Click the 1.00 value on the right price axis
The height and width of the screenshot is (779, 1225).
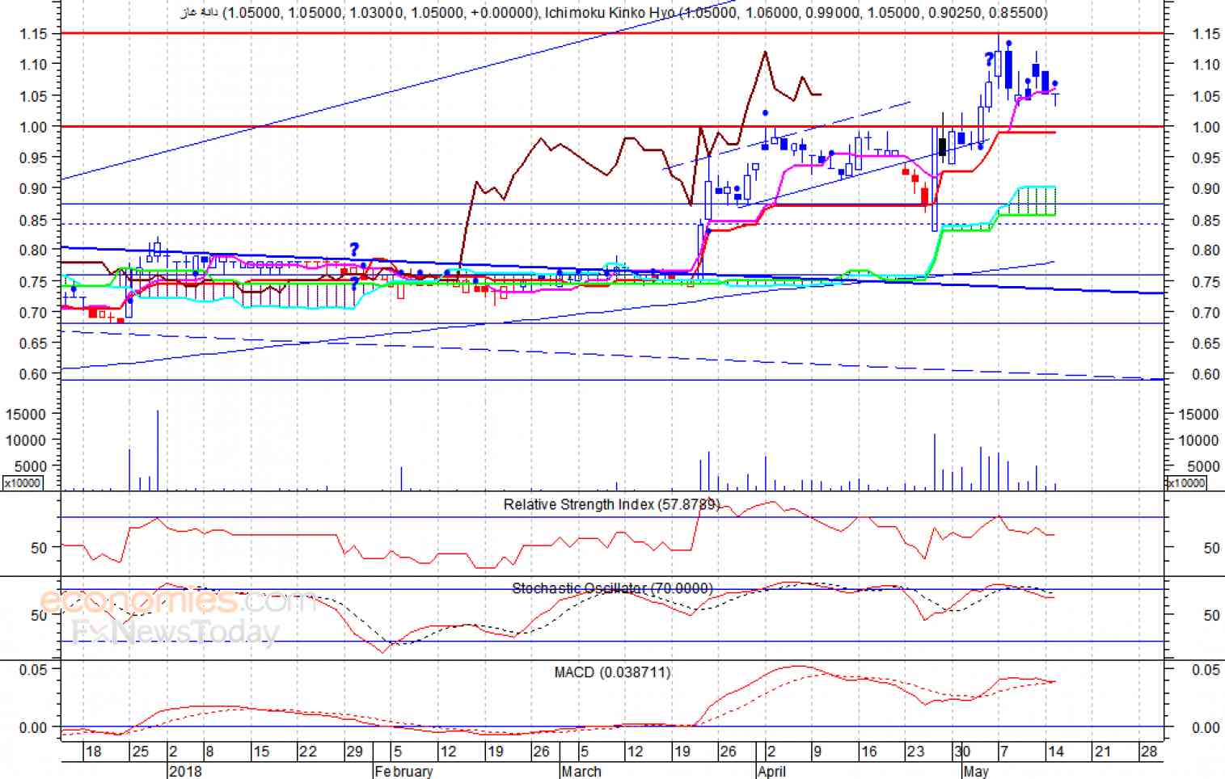(x=1206, y=127)
